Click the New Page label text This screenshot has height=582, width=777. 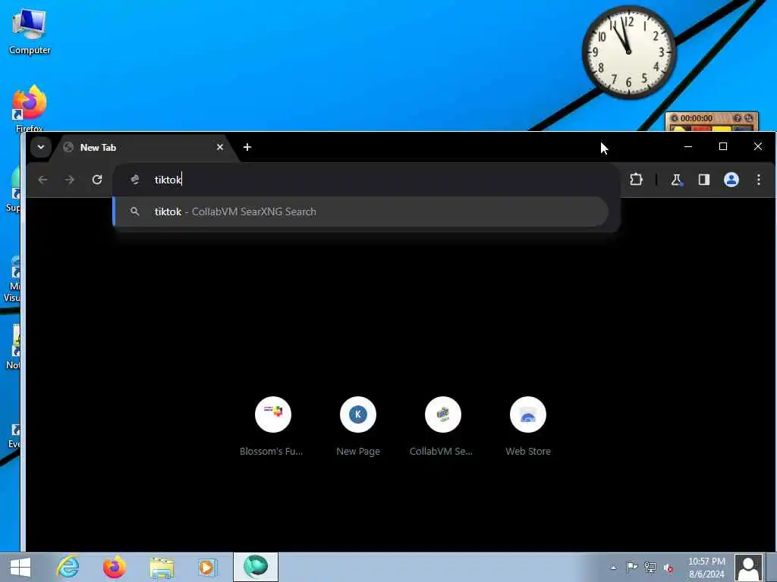pos(358,452)
